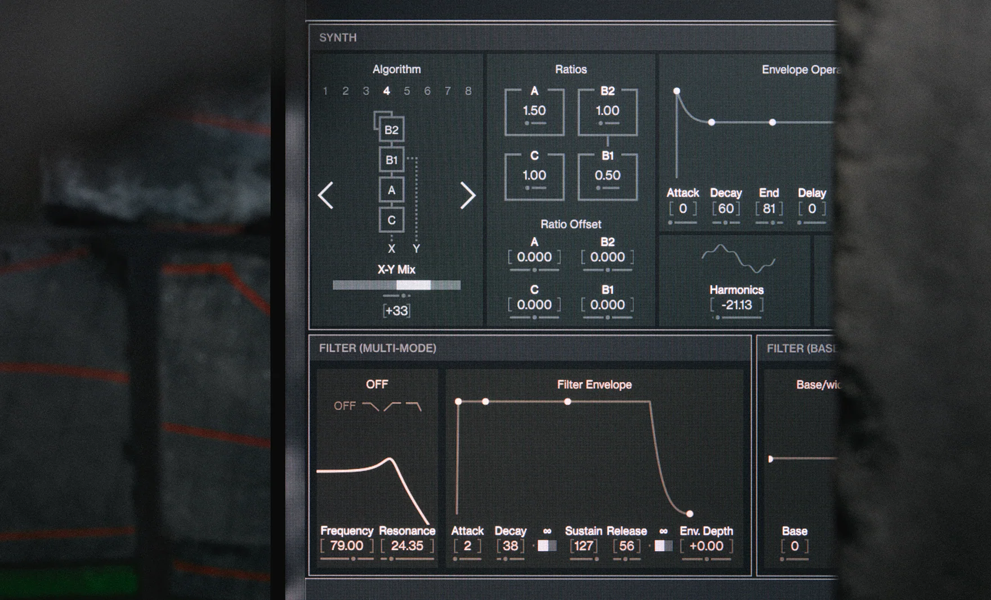Click operator envelope End value 81
The width and height of the screenshot is (991, 600).
click(x=769, y=209)
